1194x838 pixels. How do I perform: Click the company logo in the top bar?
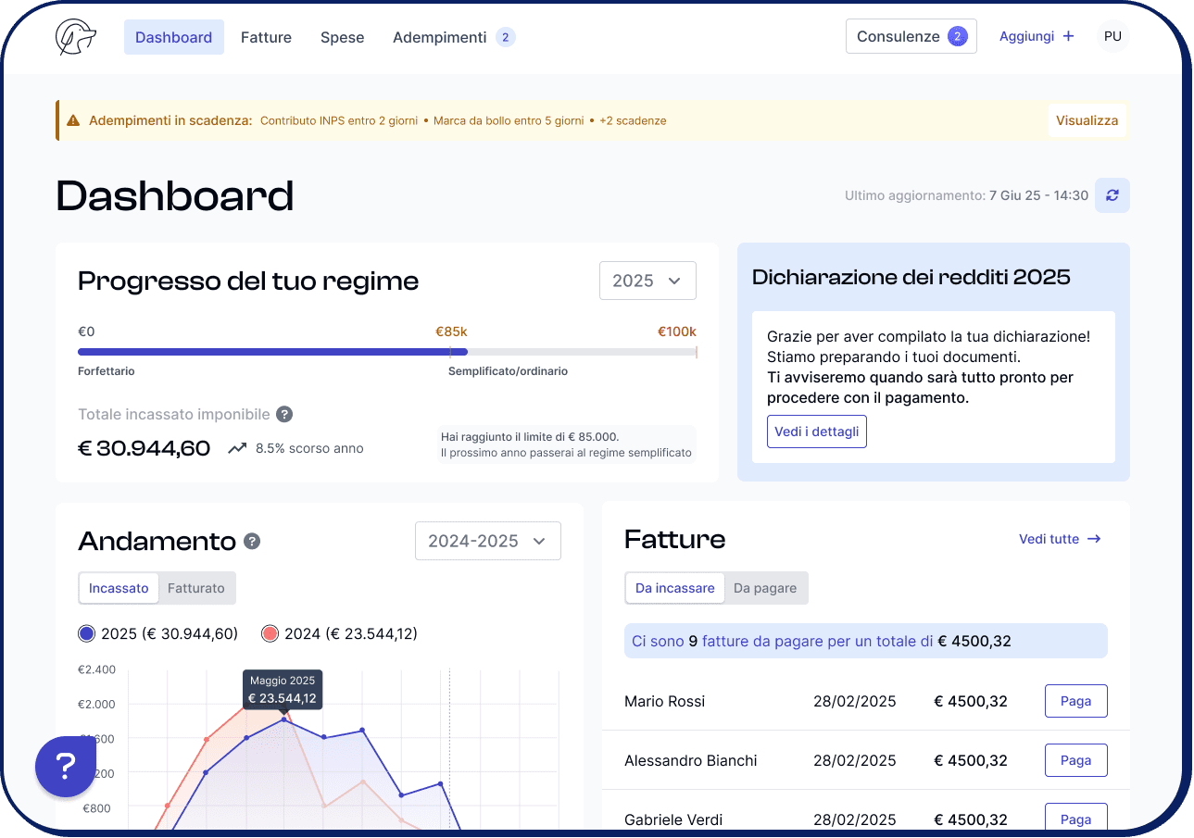(x=74, y=37)
